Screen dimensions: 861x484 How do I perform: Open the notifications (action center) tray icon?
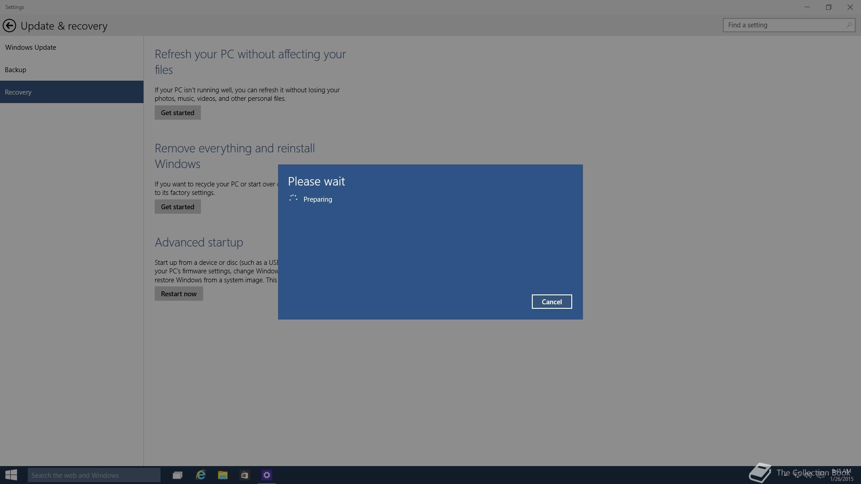tap(821, 475)
